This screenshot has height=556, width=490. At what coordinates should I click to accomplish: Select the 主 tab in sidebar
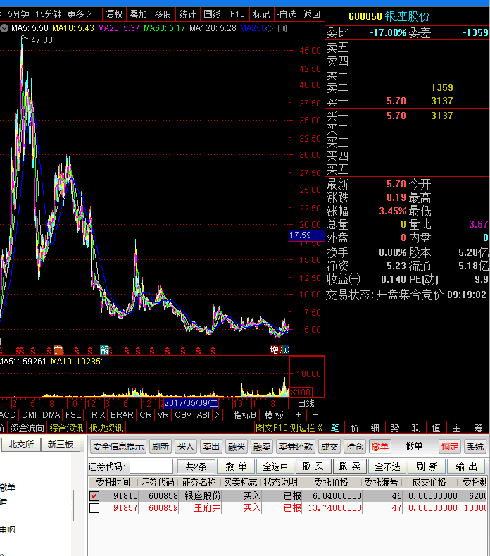pyautogui.click(x=457, y=428)
